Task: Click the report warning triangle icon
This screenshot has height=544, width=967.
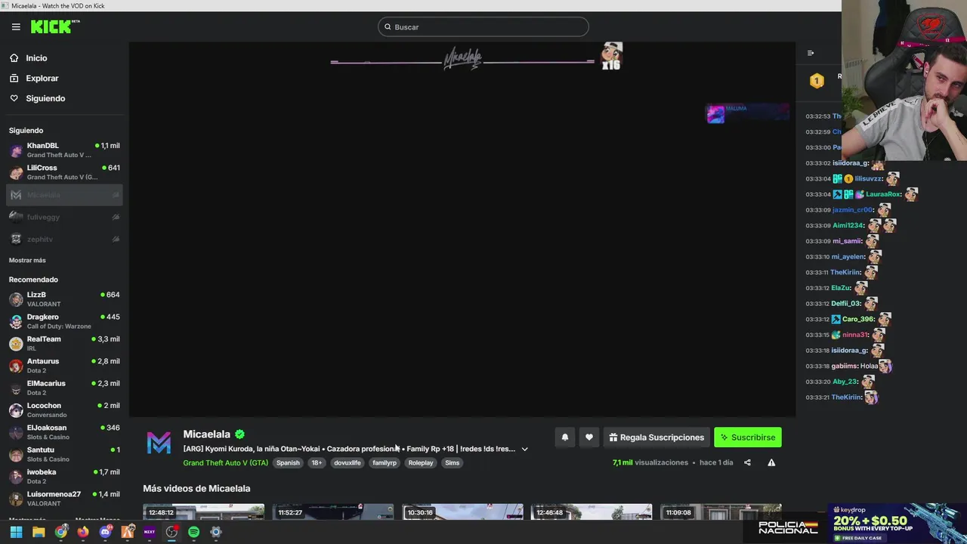Action: (771, 462)
